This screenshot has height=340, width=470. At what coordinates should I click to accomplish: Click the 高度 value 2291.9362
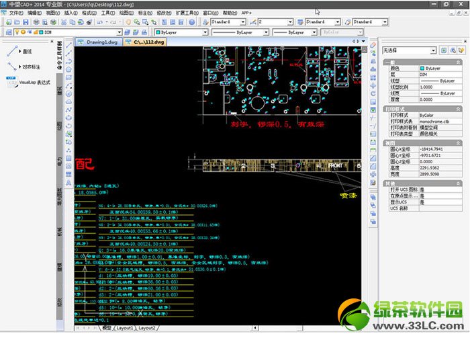pyautogui.click(x=440, y=168)
